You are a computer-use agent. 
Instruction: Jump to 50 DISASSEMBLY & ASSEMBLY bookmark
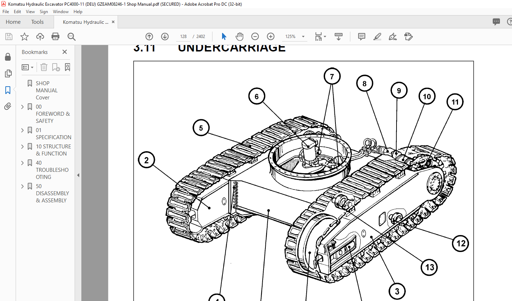pos(52,193)
